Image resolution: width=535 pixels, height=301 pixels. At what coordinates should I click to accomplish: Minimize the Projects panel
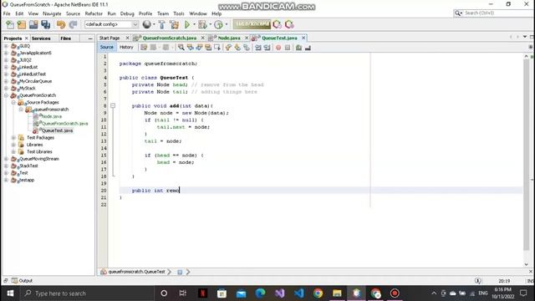[90, 38]
